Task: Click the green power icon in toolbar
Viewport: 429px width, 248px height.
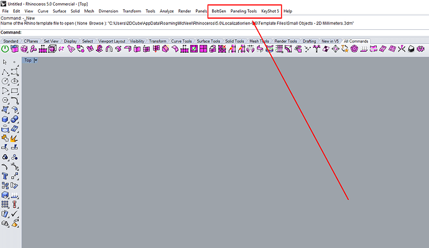Action: pos(5,49)
